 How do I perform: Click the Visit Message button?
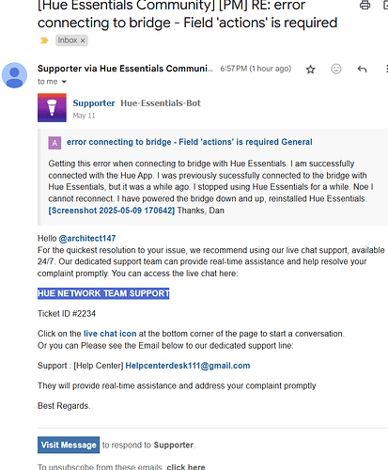tap(69, 445)
